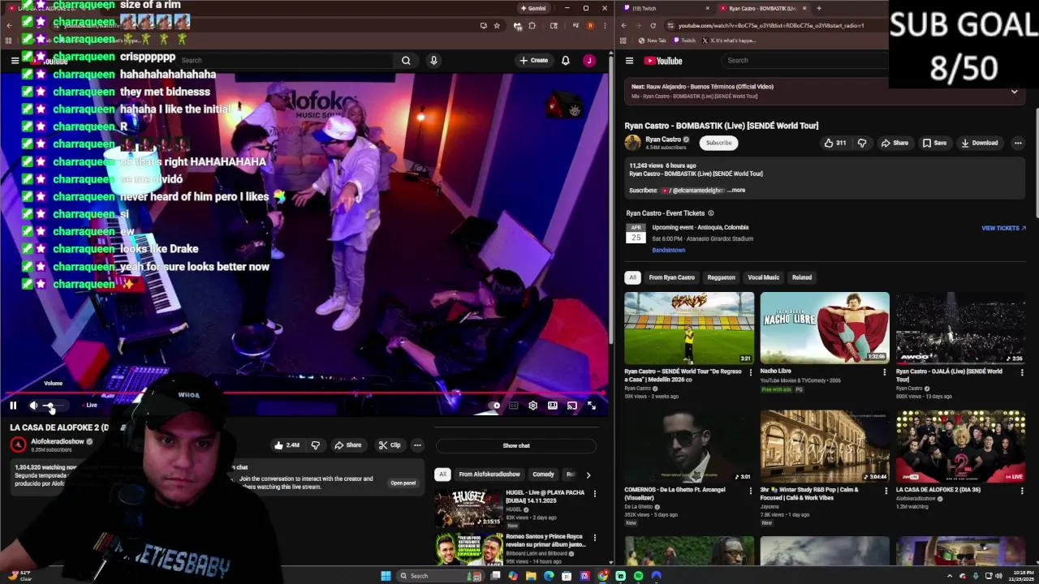Image resolution: width=1039 pixels, height=584 pixels.
Task: Open YouTube notifications bell
Action: [x=566, y=60]
